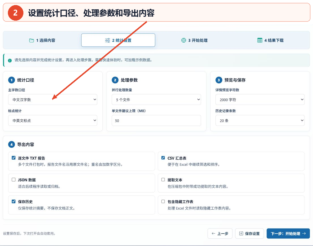
Task: Uncheck the 逐文件 TXT 报告 checkbox
Action: (14, 158)
